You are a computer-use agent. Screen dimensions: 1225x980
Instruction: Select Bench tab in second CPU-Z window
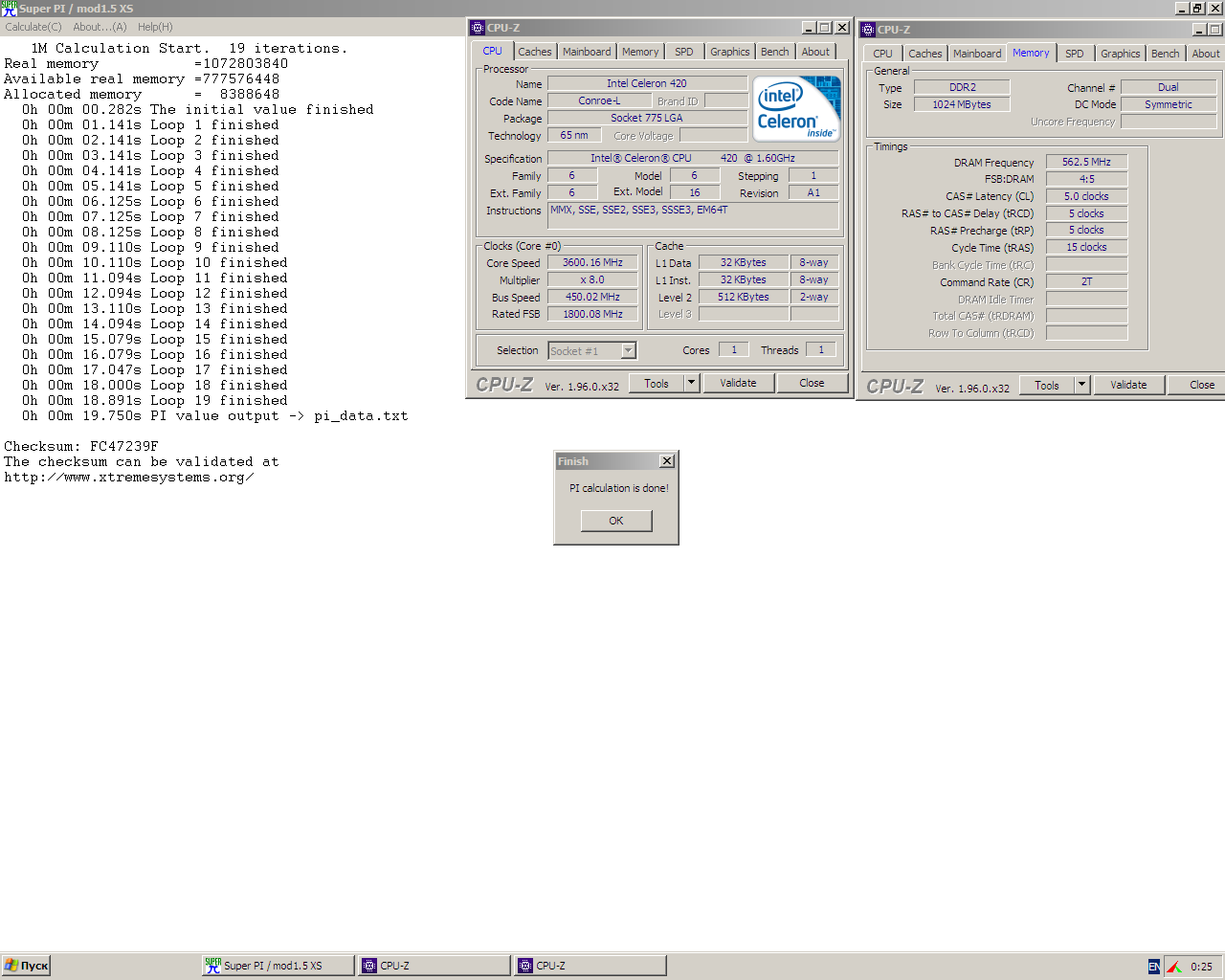(1166, 54)
